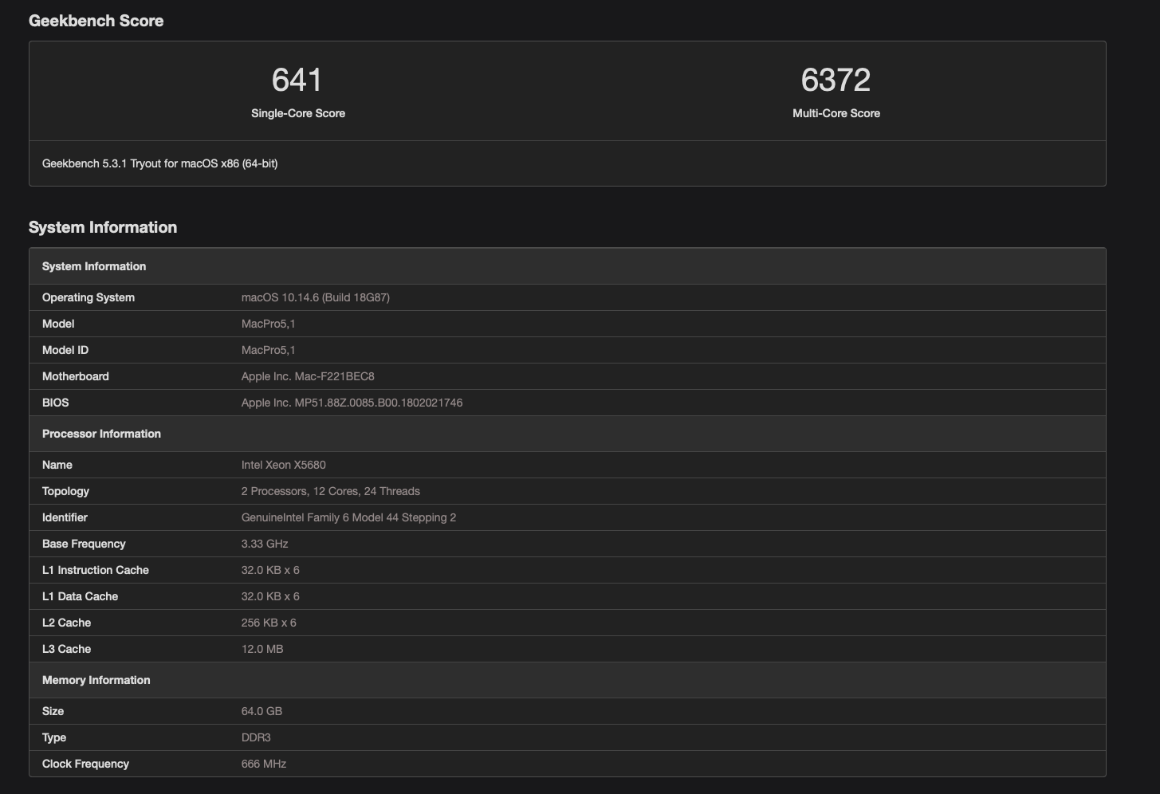The image size is (1160, 794).
Task: Click the Base Frequency label
Action: (x=84, y=544)
